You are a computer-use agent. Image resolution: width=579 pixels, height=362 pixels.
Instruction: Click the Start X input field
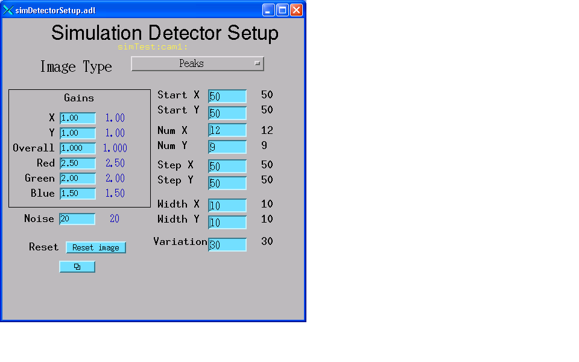point(227,96)
